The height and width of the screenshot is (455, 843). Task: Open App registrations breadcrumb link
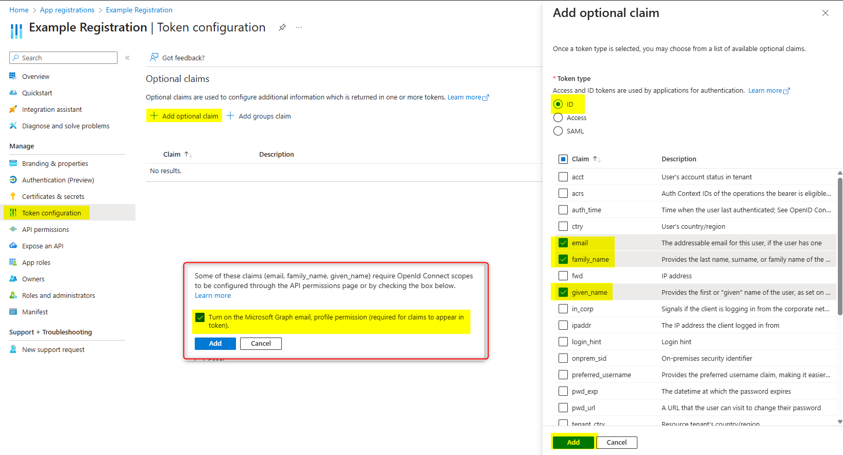coord(67,10)
